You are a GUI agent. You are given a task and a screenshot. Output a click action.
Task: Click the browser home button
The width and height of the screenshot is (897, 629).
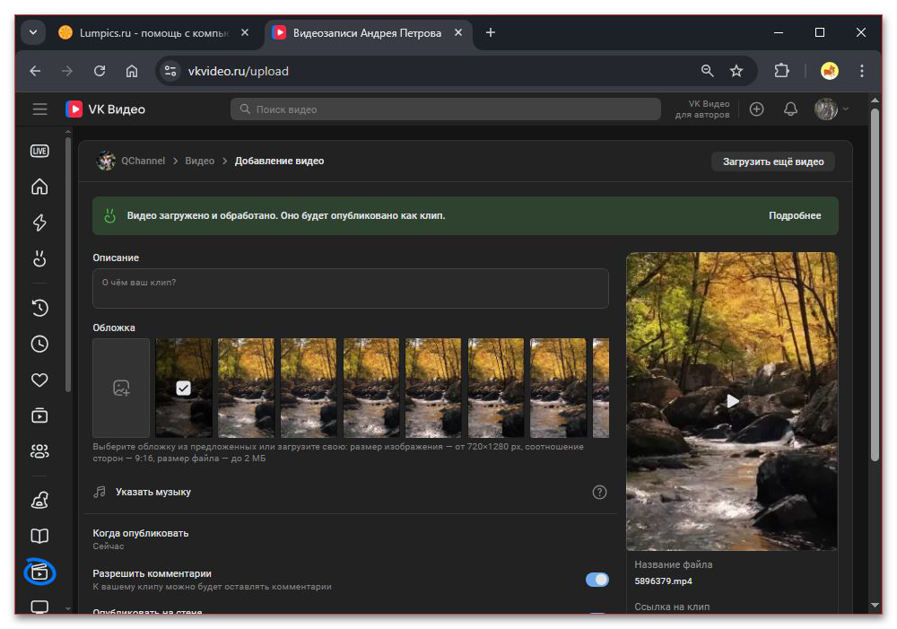(x=132, y=71)
